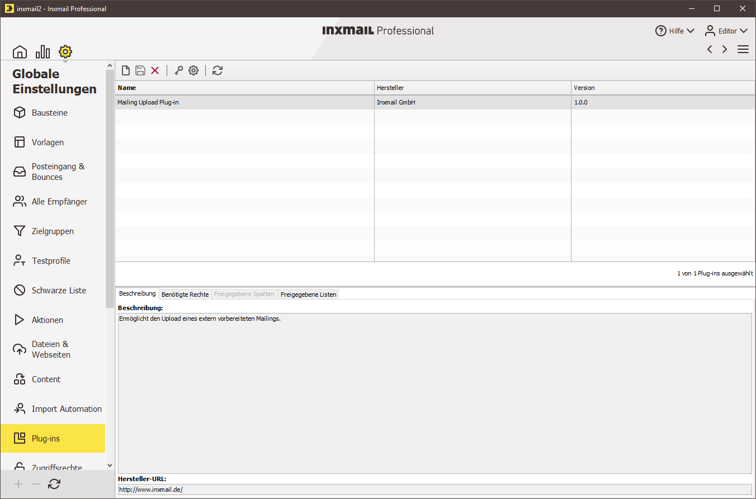Open the Editor user dropdown

(726, 31)
